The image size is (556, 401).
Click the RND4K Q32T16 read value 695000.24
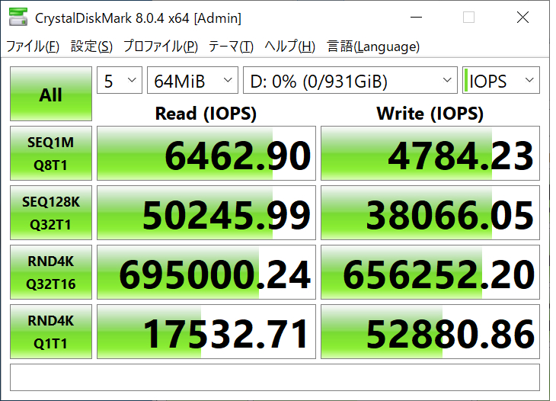tap(206, 272)
